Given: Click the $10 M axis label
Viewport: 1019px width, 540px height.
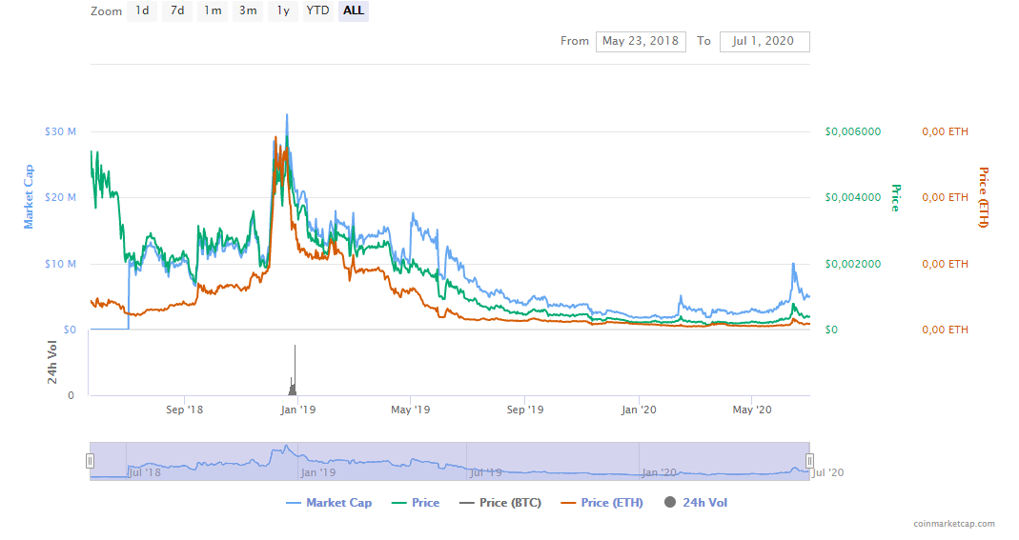Looking at the screenshot, I should [60, 264].
